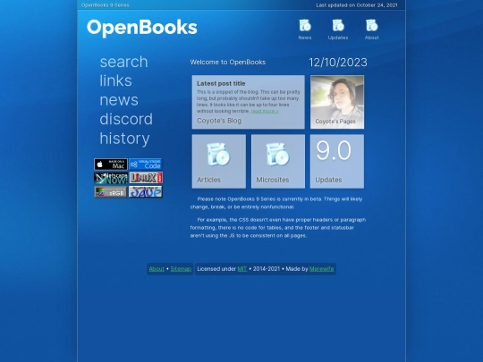Click the sRGB badge

[111, 192]
